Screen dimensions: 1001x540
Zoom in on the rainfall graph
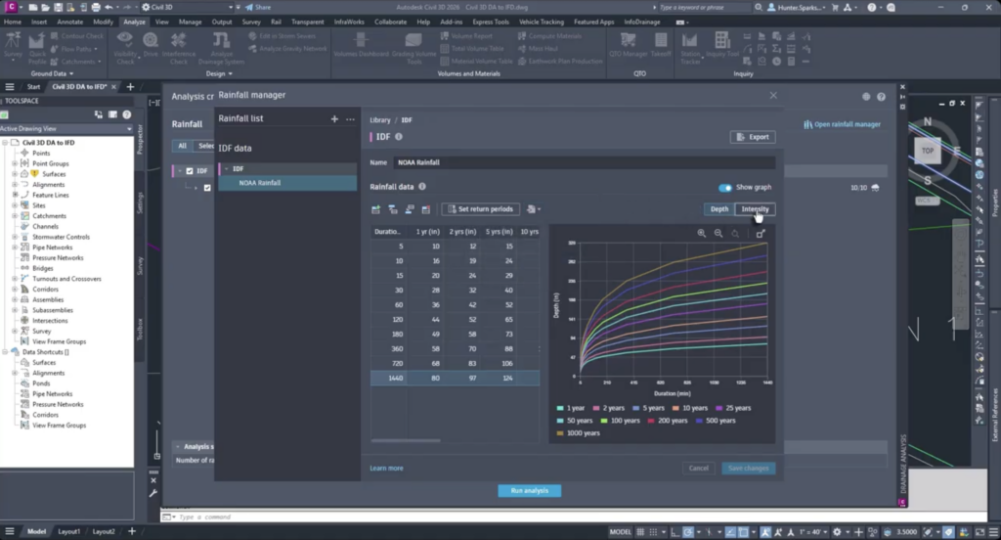702,234
